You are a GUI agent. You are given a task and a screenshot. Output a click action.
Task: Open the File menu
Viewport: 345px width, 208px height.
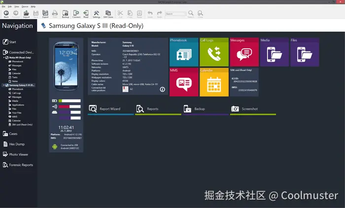click(3, 6)
